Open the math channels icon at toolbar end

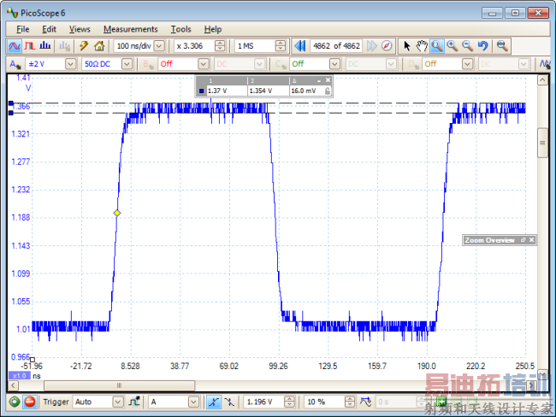(x=545, y=64)
